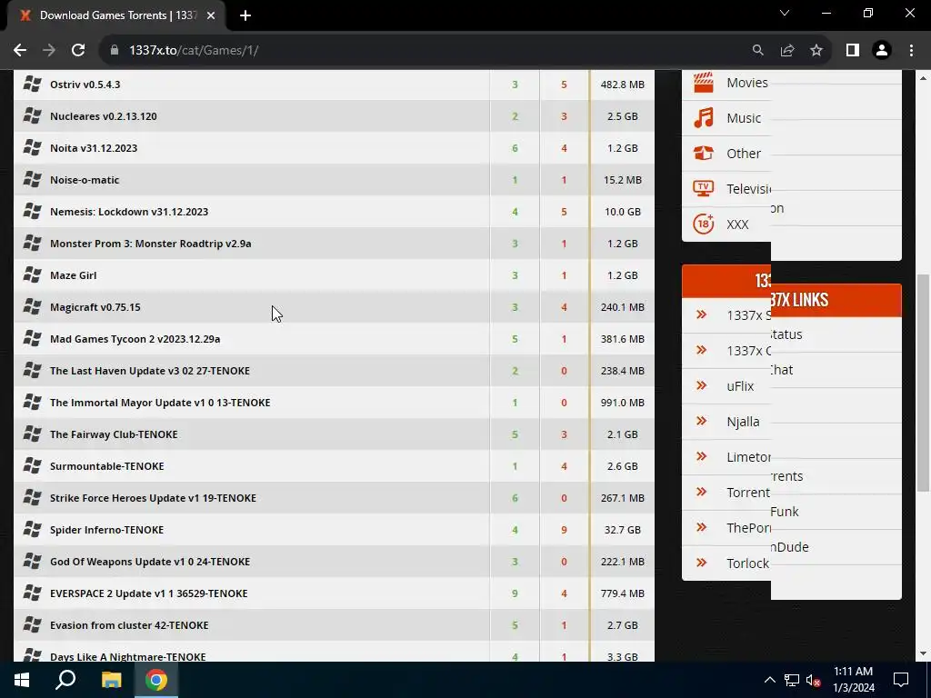Open Nucleares v0.2.13.120 torrent

(x=104, y=116)
